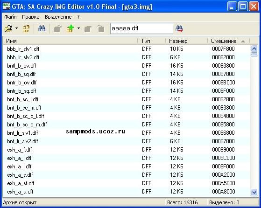
Task: Click offset value 000A8000
Action: pos(223,192)
